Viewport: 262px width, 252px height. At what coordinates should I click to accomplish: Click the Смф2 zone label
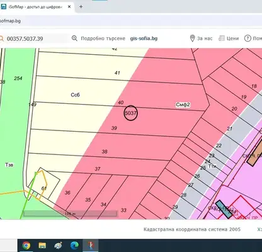point(183,105)
